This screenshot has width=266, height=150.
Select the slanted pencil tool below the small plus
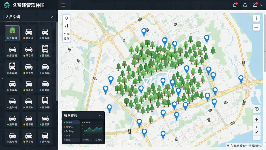click(x=257, y=132)
